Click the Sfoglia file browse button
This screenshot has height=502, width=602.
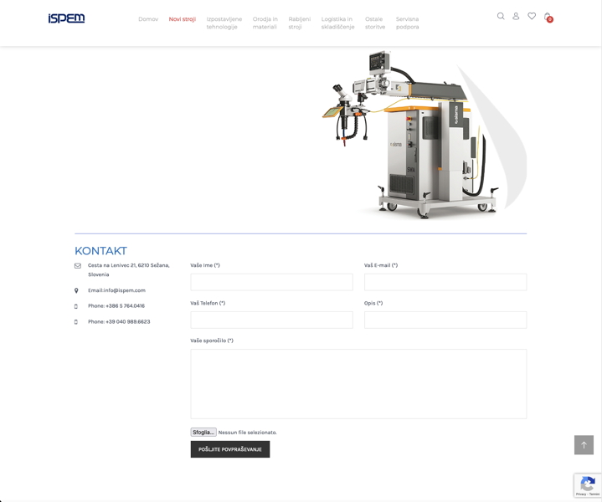tap(203, 433)
